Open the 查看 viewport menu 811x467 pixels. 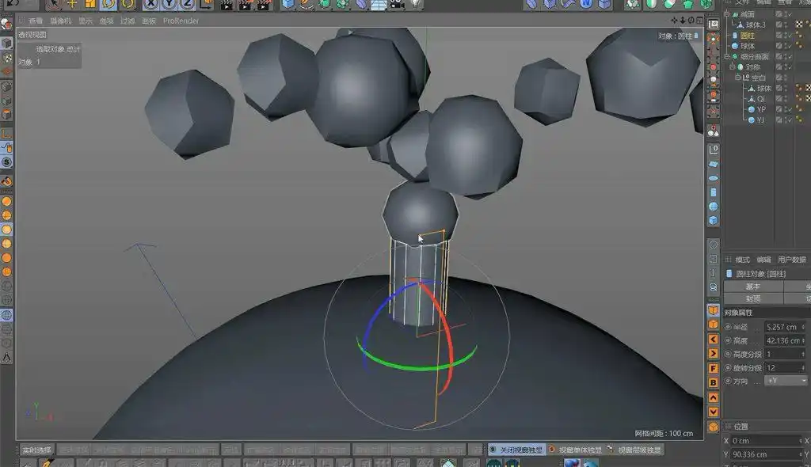[36, 21]
